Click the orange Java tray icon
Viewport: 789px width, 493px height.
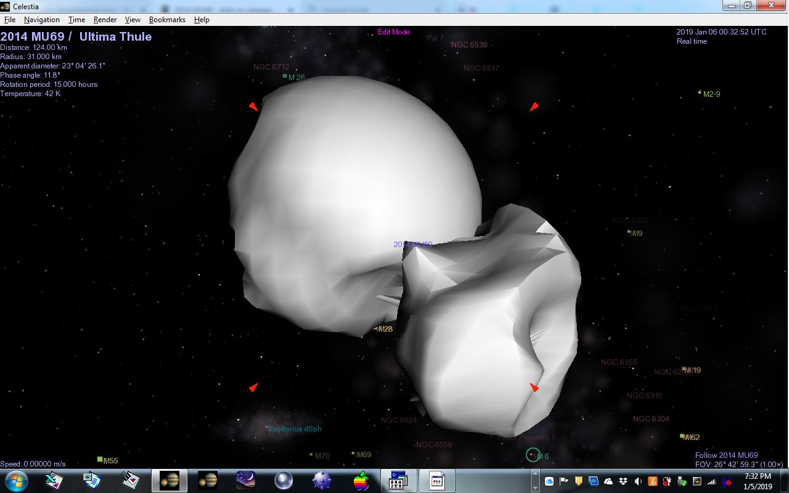(653, 481)
